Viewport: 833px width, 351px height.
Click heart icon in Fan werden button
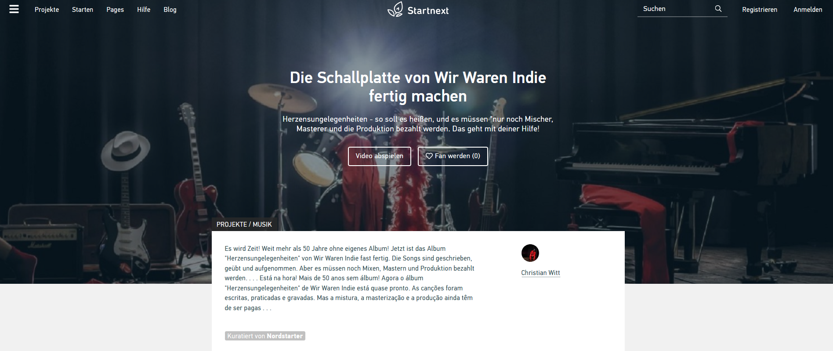tap(429, 156)
